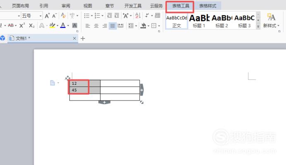Viewport: 286px width, 165px height.
Task: Increase font size with A+ icon
Action: [47, 16]
